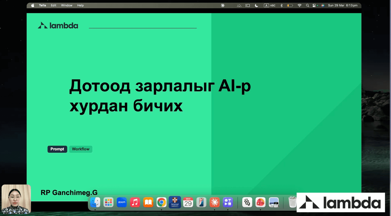Toggle Bluetooth from the menu bar
391x216 pixels.
coord(281,5)
